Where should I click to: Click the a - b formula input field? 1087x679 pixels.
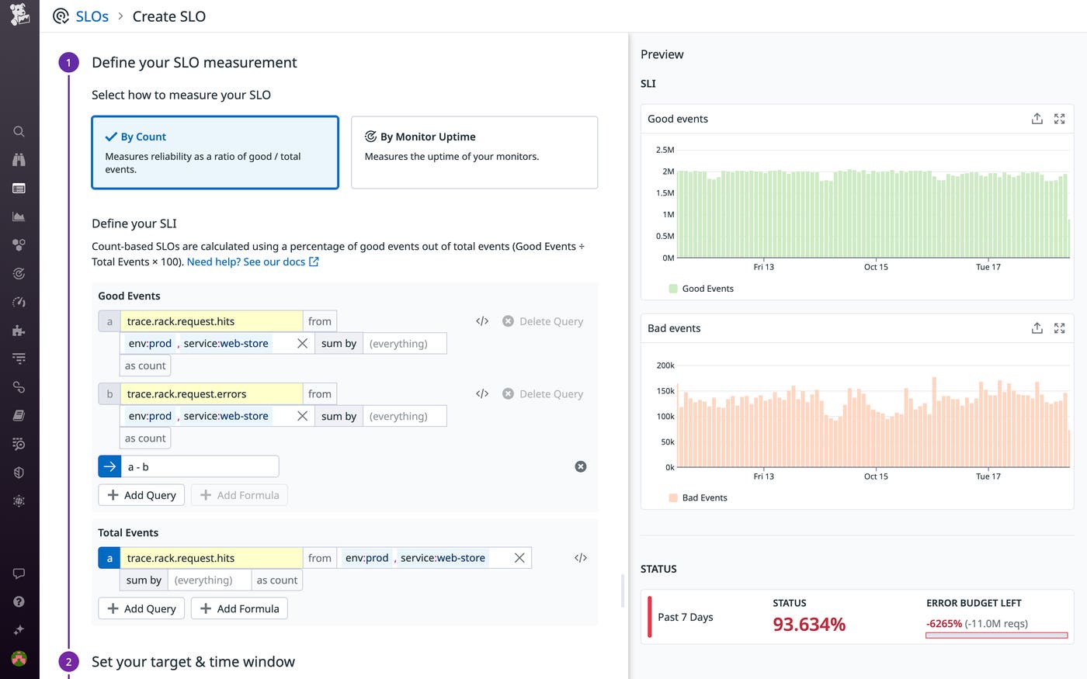point(200,466)
